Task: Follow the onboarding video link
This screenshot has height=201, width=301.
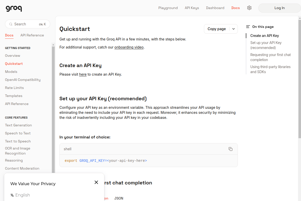Action: [x=129, y=47]
